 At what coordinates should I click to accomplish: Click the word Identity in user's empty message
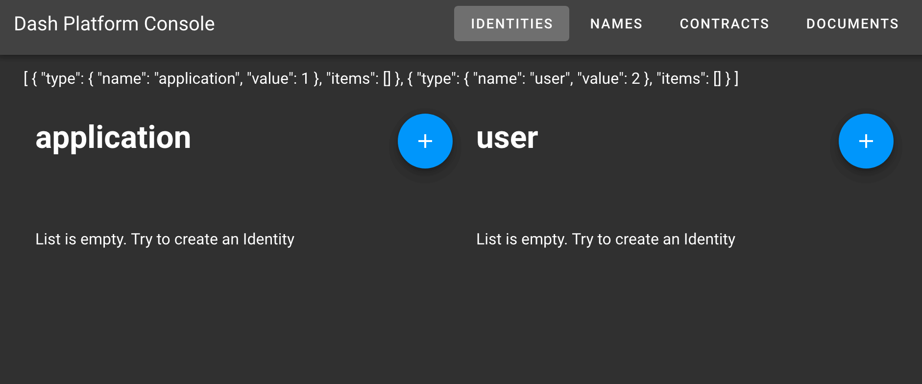click(709, 239)
